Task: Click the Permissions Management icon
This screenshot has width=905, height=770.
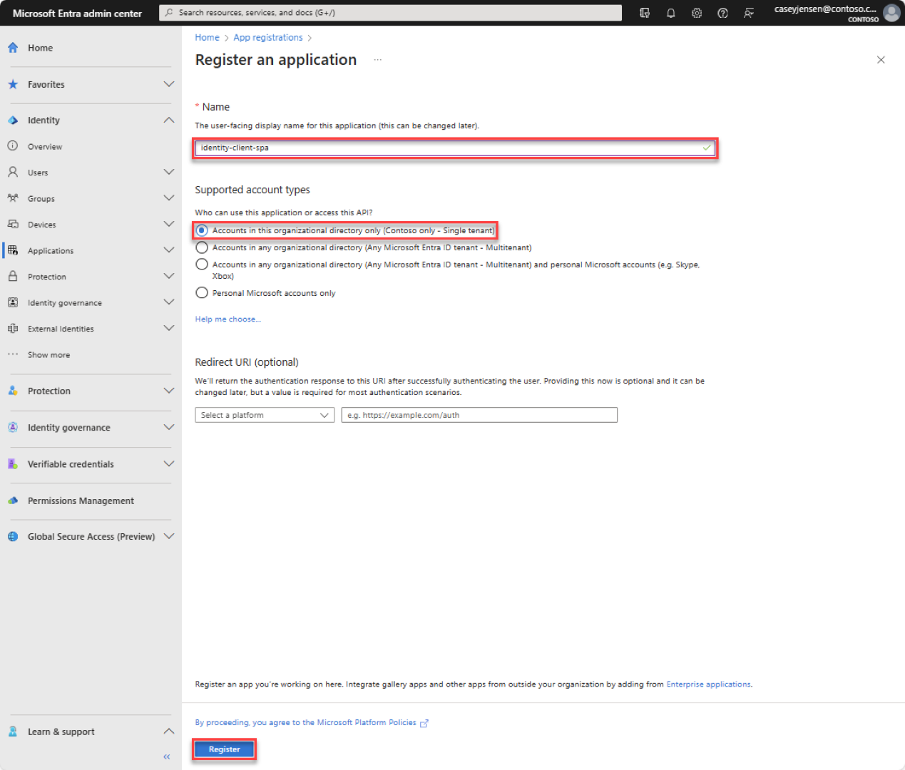Action: 13,500
